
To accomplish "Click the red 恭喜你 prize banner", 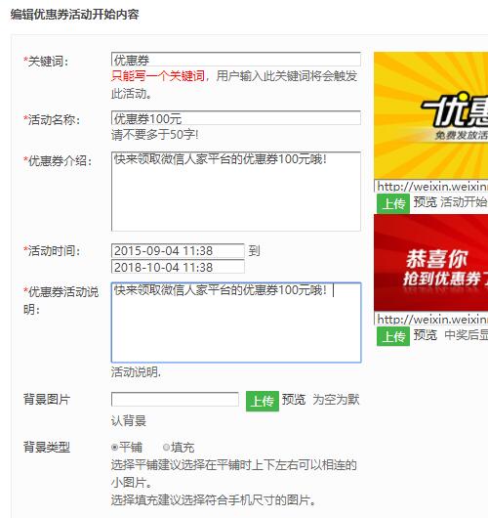I will [x=431, y=262].
